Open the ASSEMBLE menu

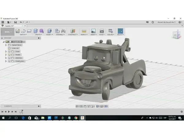click(60, 35)
